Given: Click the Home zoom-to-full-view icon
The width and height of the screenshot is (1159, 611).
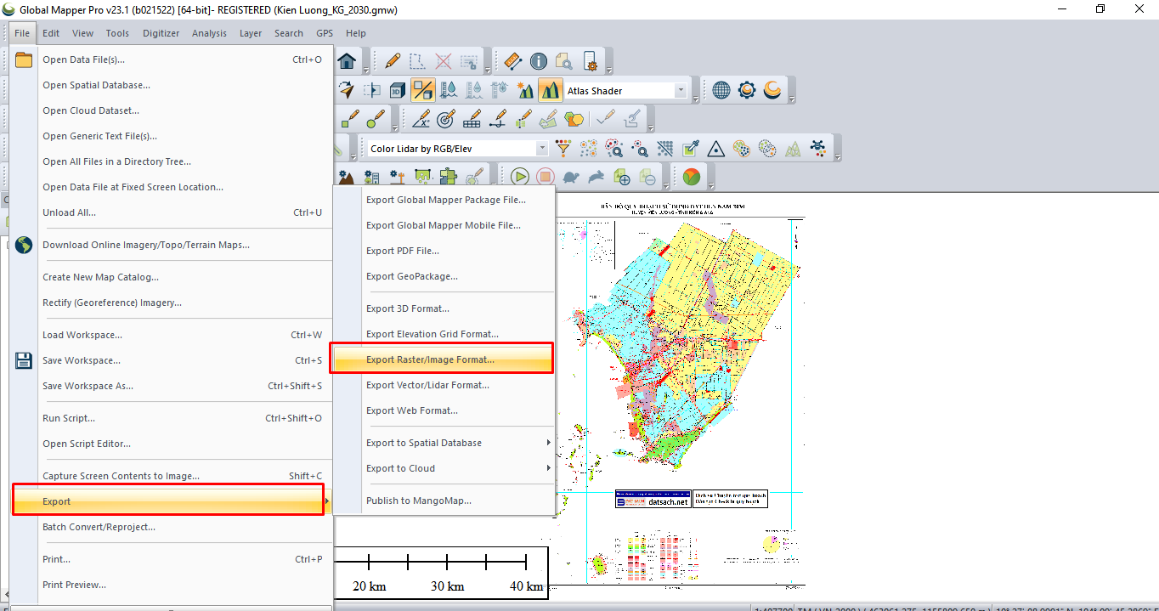Looking at the screenshot, I should pos(346,61).
